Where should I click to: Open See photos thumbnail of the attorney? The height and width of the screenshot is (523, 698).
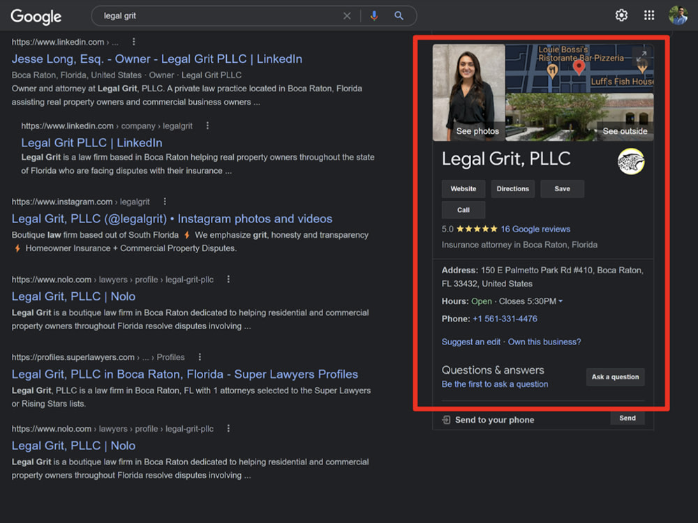click(x=469, y=93)
